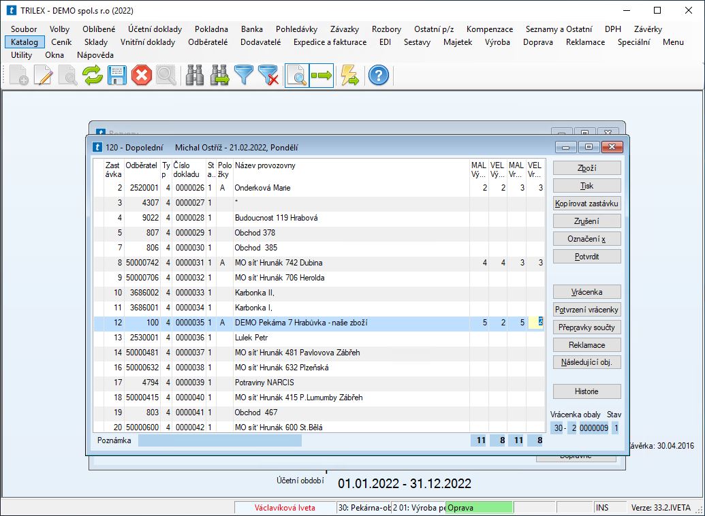
Task: Click the active yellow cell in row 12
Action: pos(535,322)
